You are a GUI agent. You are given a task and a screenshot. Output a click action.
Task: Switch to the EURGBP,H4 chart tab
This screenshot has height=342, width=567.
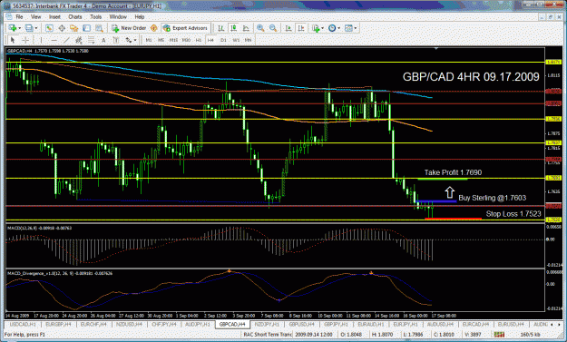[x=59, y=324]
